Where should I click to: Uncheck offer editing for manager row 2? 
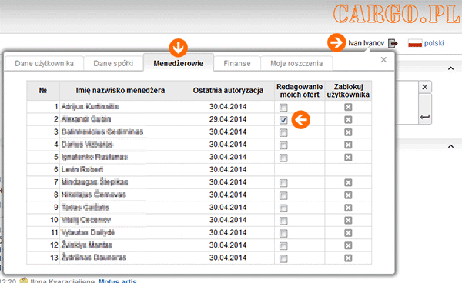pyautogui.click(x=283, y=120)
